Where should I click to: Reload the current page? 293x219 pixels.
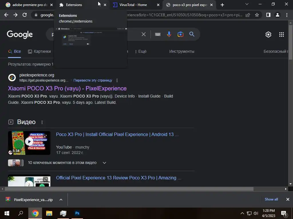pyautogui.click(x=25, y=15)
